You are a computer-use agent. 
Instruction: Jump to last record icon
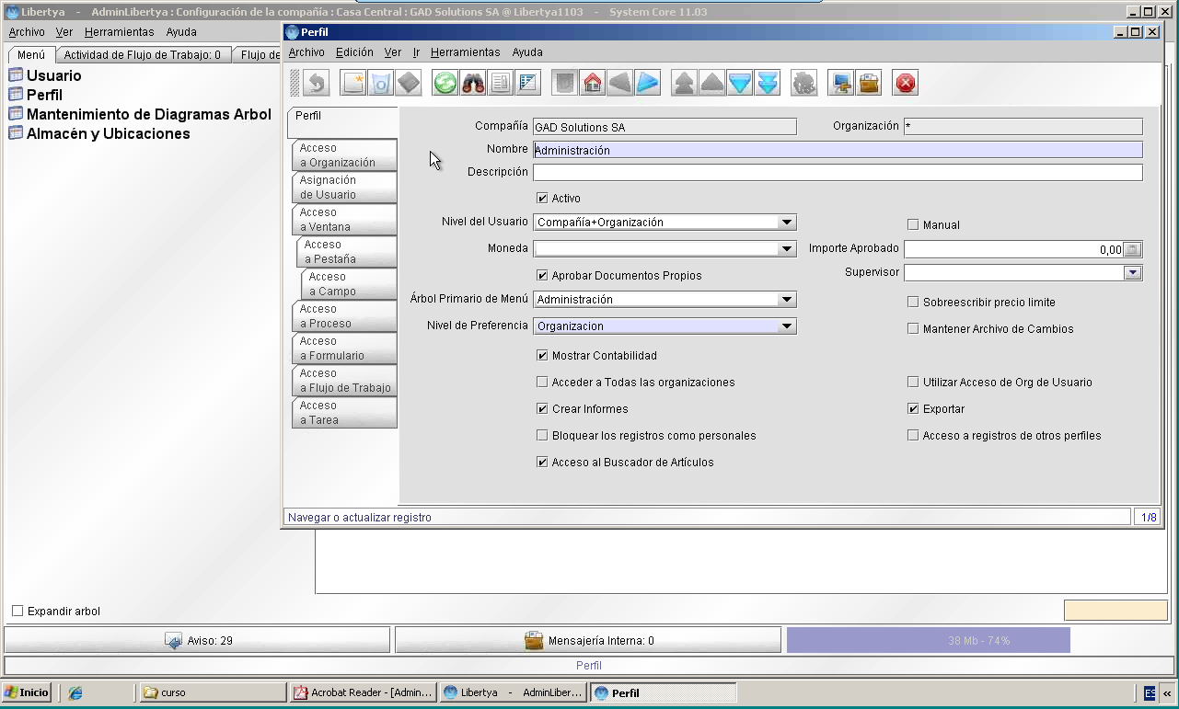768,83
